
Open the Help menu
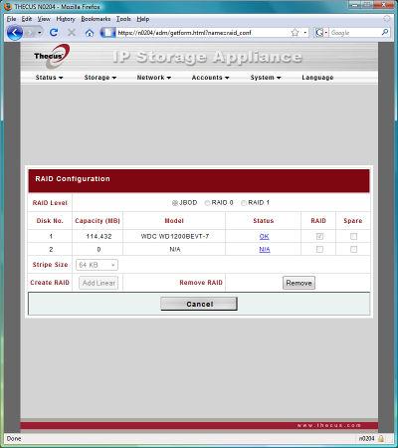pos(143,19)
